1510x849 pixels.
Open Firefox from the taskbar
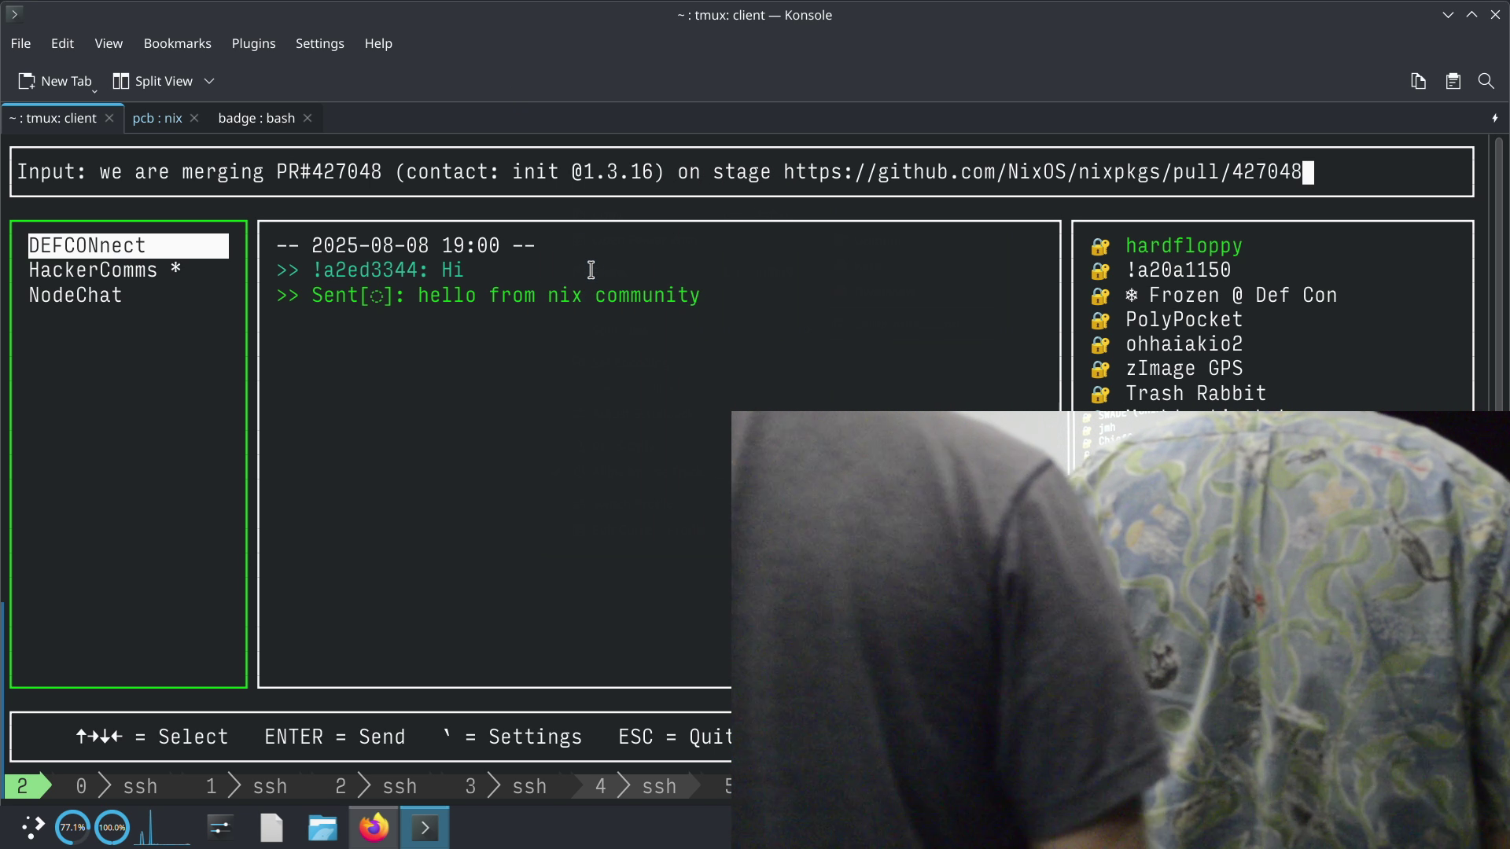point(374,828)
